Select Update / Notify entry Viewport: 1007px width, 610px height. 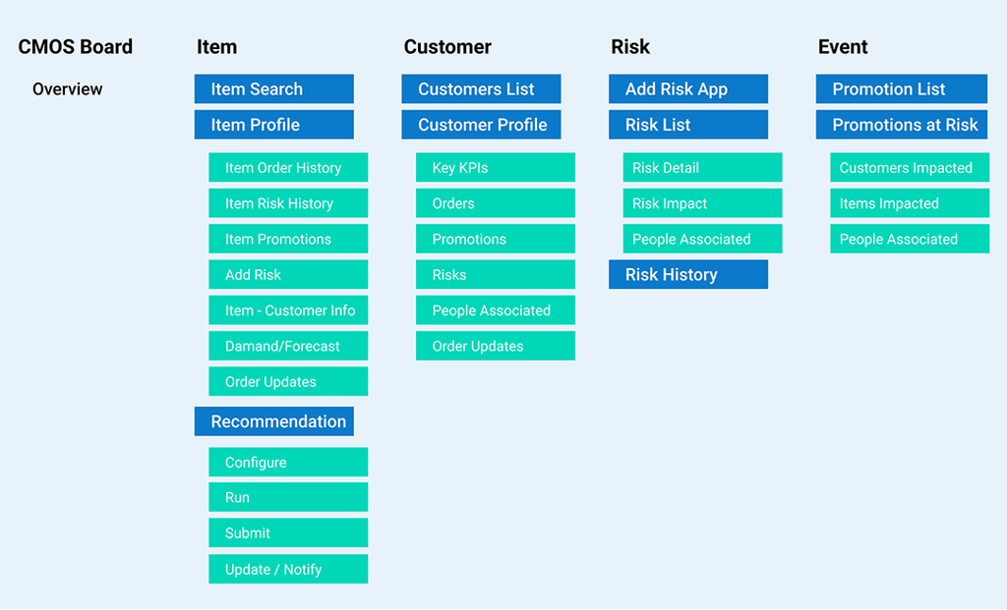(288, 570)
